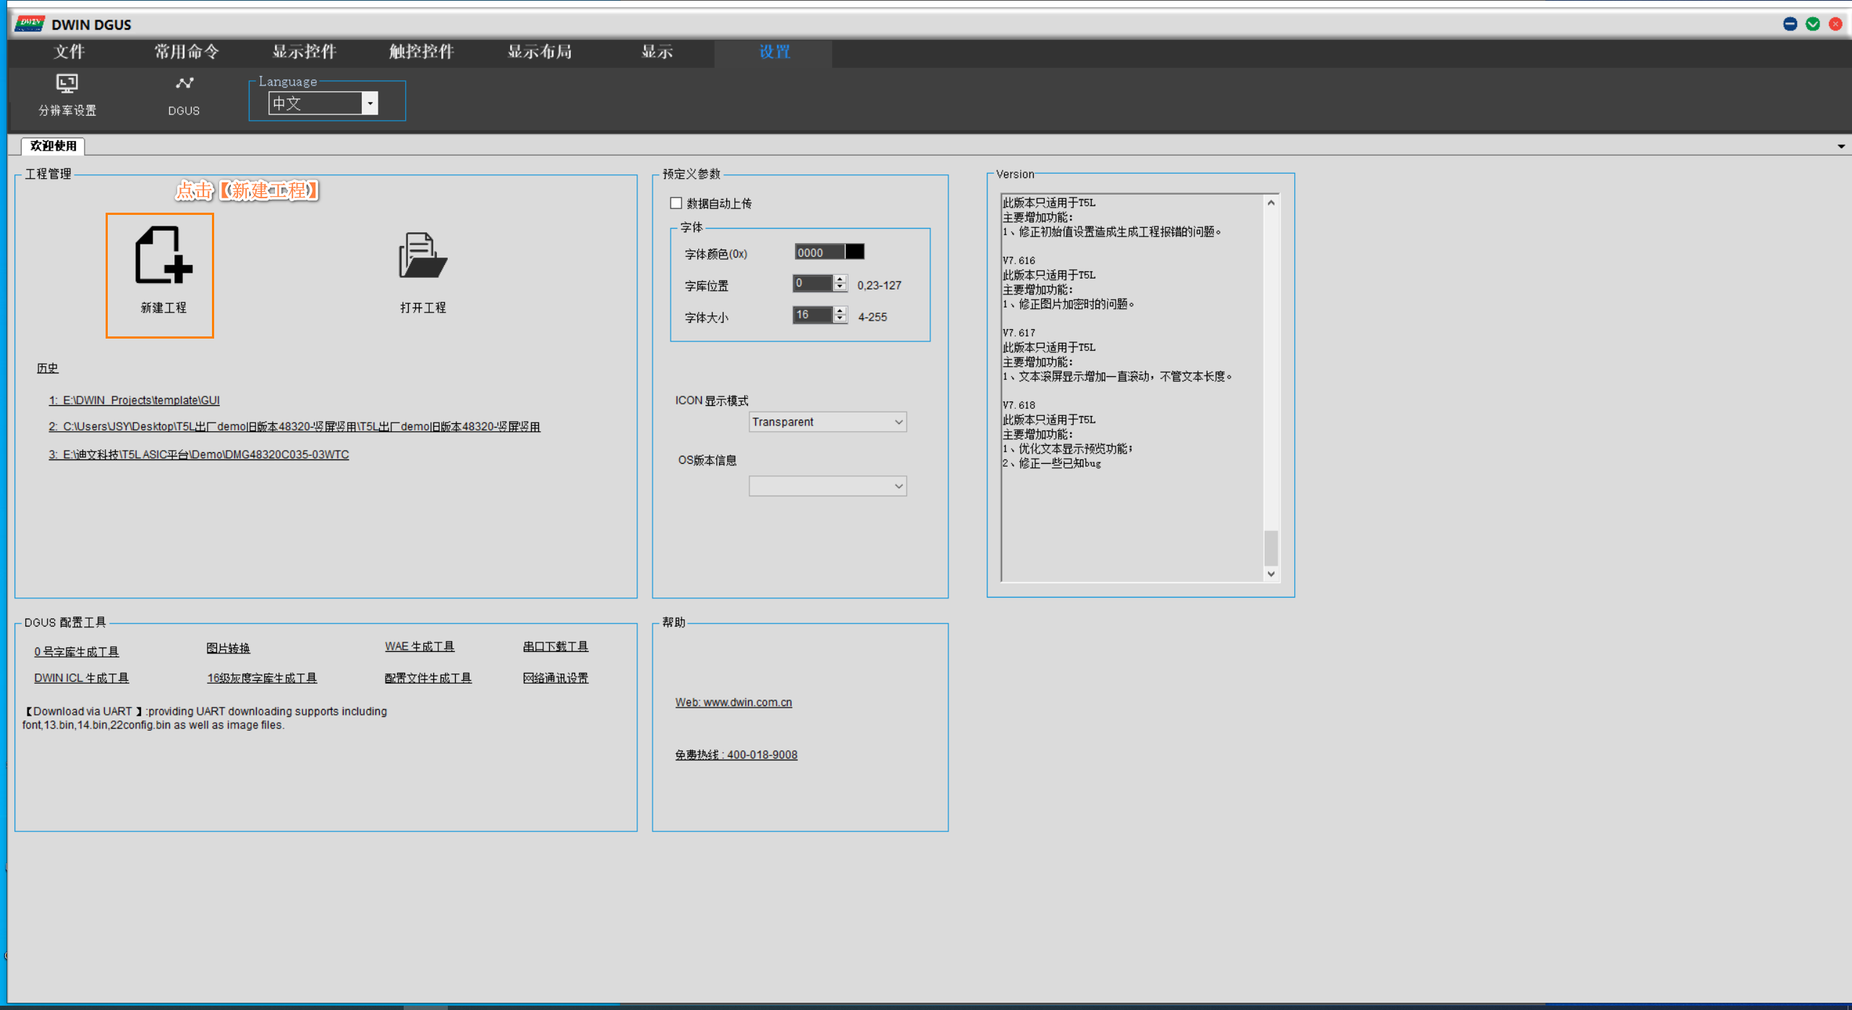Open tab list arrow at right of 欢迎使用
The width and height of the screenshot is (1852, 1010).
1841,147
